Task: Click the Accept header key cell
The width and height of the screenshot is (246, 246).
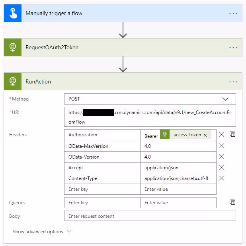Action: 102,168
